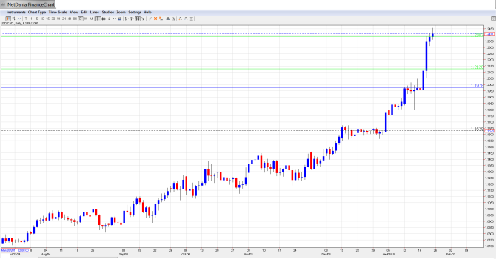Image resolution: width=496 pixels, height=279 pixels.
Task: Click the 1.2128 green line label
Action: coord(477,67)
